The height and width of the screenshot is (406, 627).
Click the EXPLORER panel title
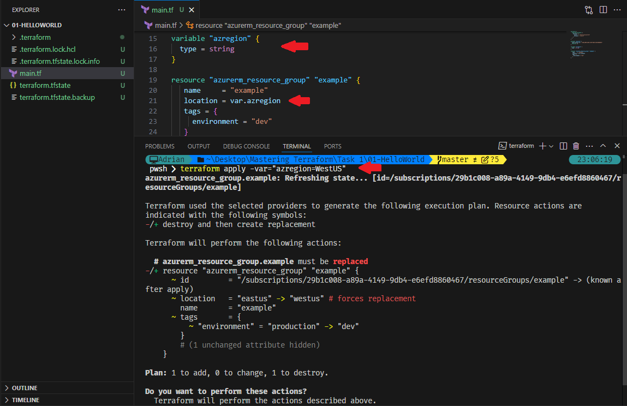[26, 10]
